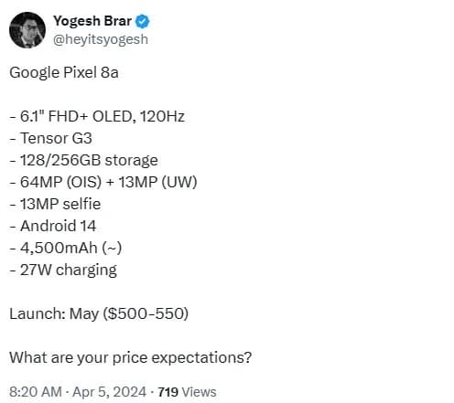Click the blue verified badge icon

point(142,21)
